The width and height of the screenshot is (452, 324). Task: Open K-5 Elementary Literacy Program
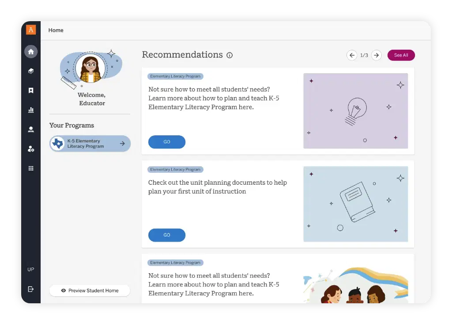click(x=90, y=143)
